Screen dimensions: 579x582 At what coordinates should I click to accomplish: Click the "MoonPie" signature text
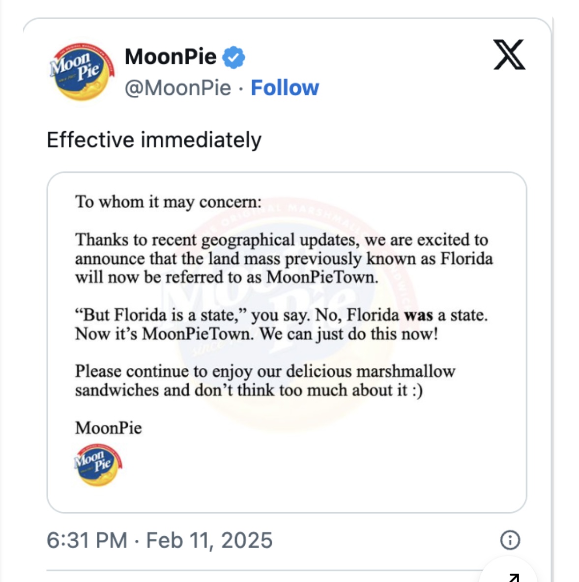109,428
